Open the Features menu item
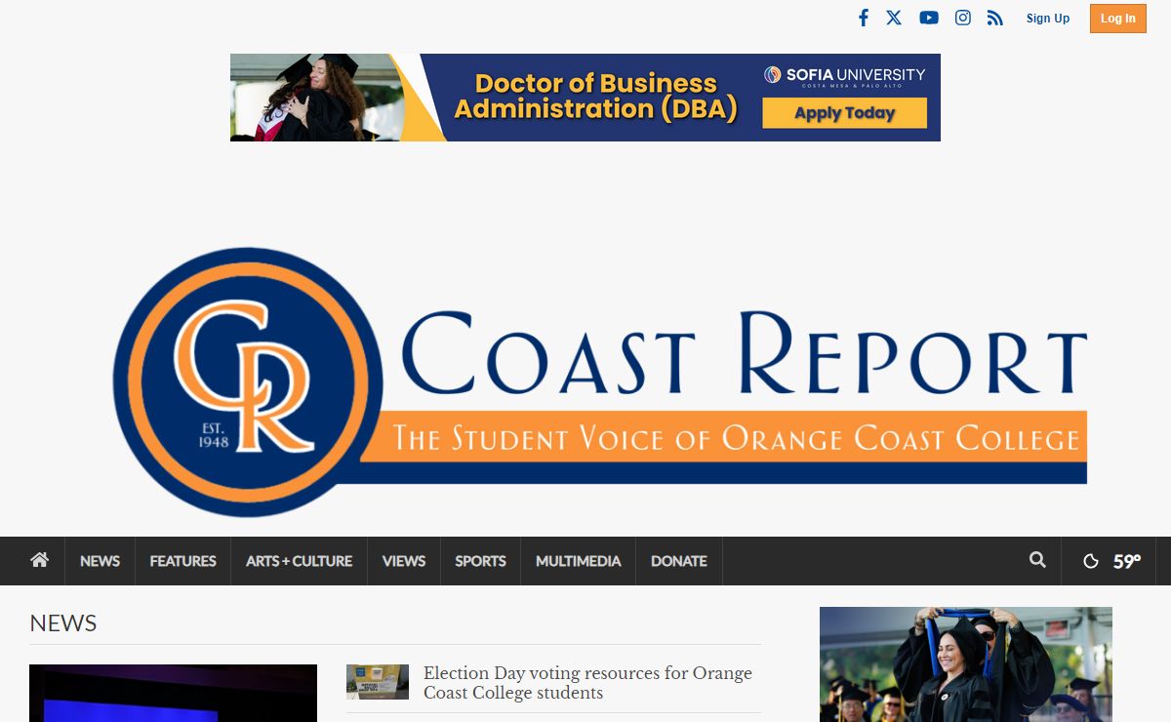The width and height of the screenshot is (1171, 722). [182, 561]
